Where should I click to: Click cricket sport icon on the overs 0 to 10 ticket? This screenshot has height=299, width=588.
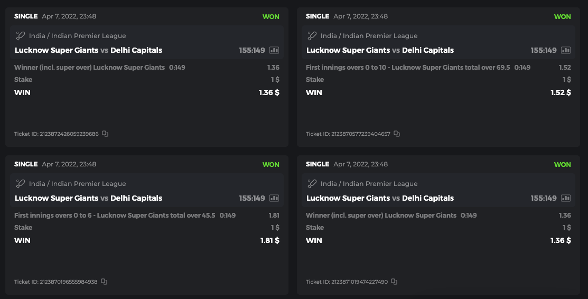pyautogui.click(x=312, y=36)
